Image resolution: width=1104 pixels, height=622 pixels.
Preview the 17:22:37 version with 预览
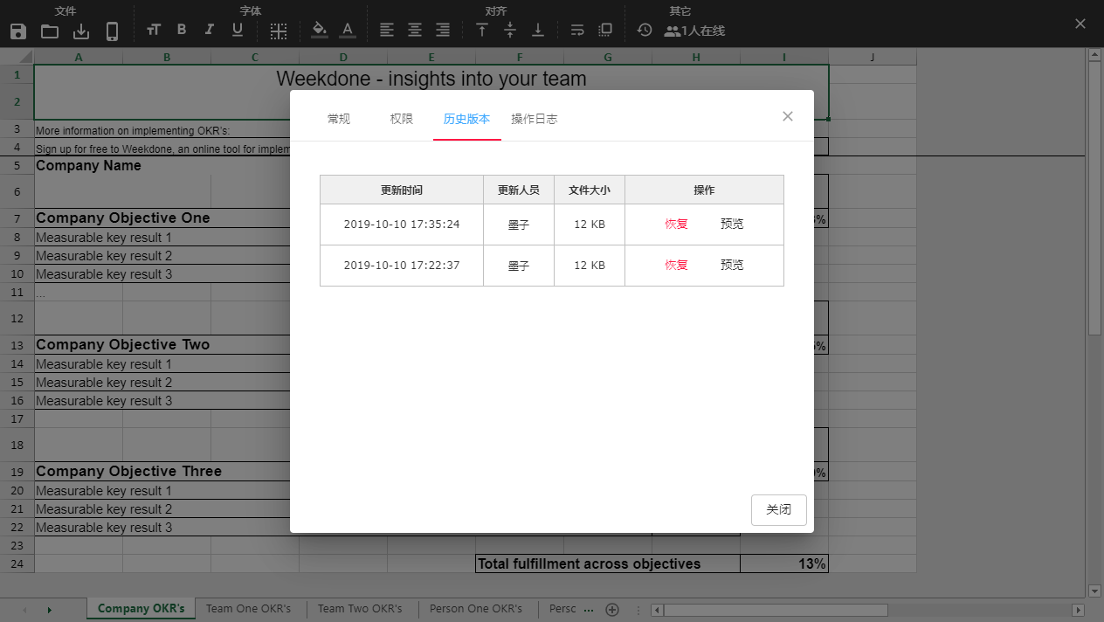(x=732, y=265)
